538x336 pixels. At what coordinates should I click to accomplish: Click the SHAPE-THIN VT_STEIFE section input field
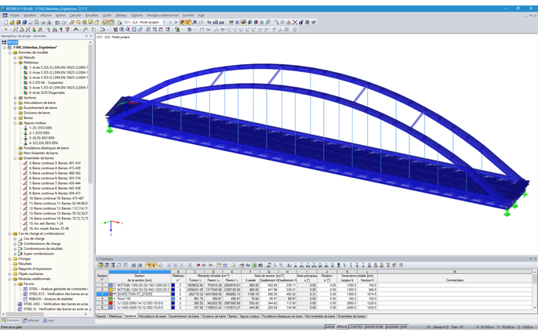(144, 294)
